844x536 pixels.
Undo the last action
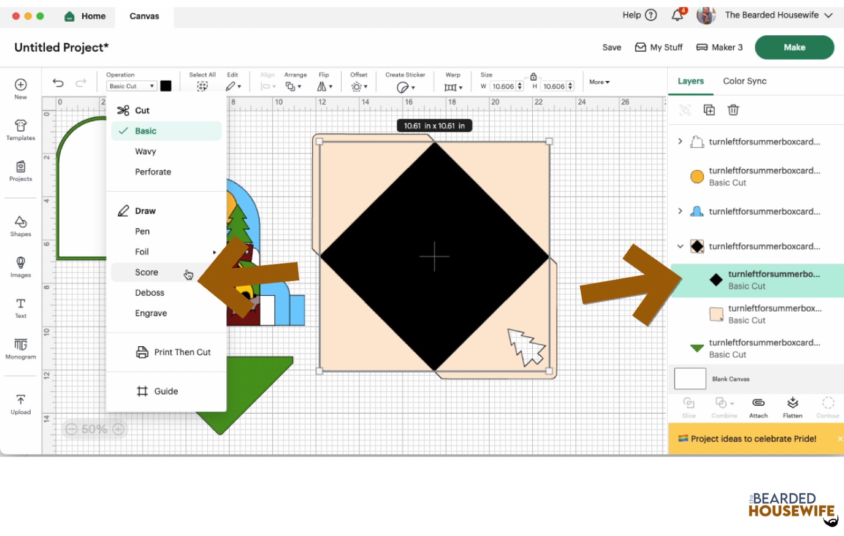click(x=58, y=83)
